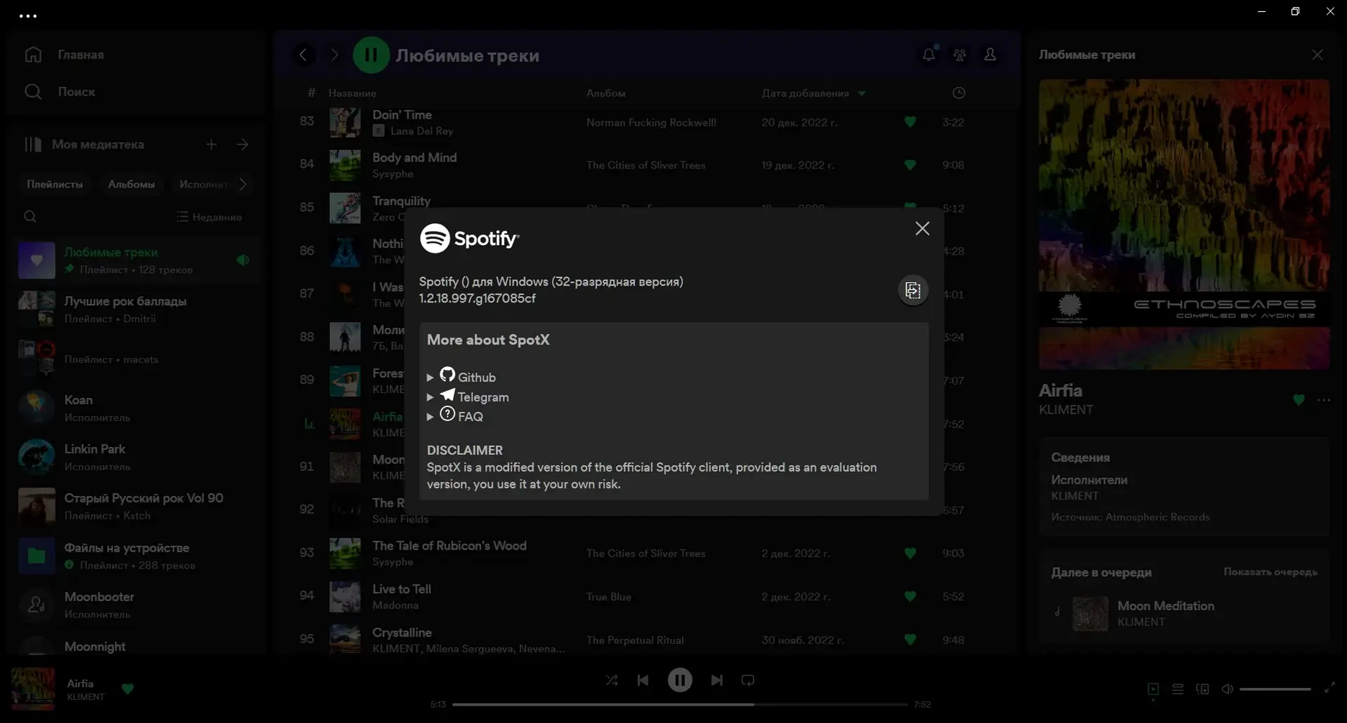Screen dimensions: 1347x723
Task: Expand the FAQ section
Action: click(x=455, y=416)
